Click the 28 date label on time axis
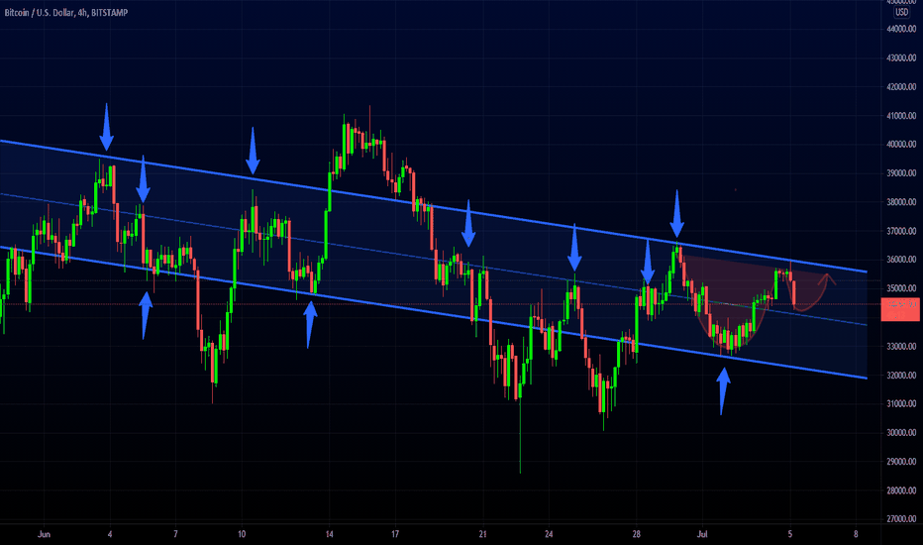 pyautogui.click(x=637, y=534)
